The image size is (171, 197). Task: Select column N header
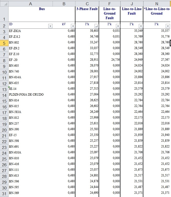click(x=157, y=4)
